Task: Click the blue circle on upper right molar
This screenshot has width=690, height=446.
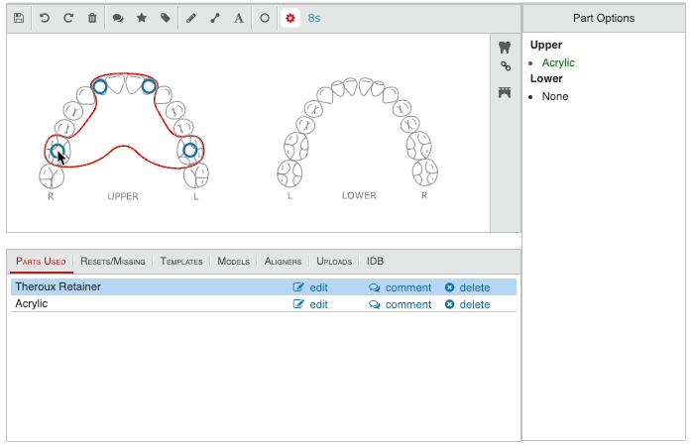Action: click(x=57, y=152)
